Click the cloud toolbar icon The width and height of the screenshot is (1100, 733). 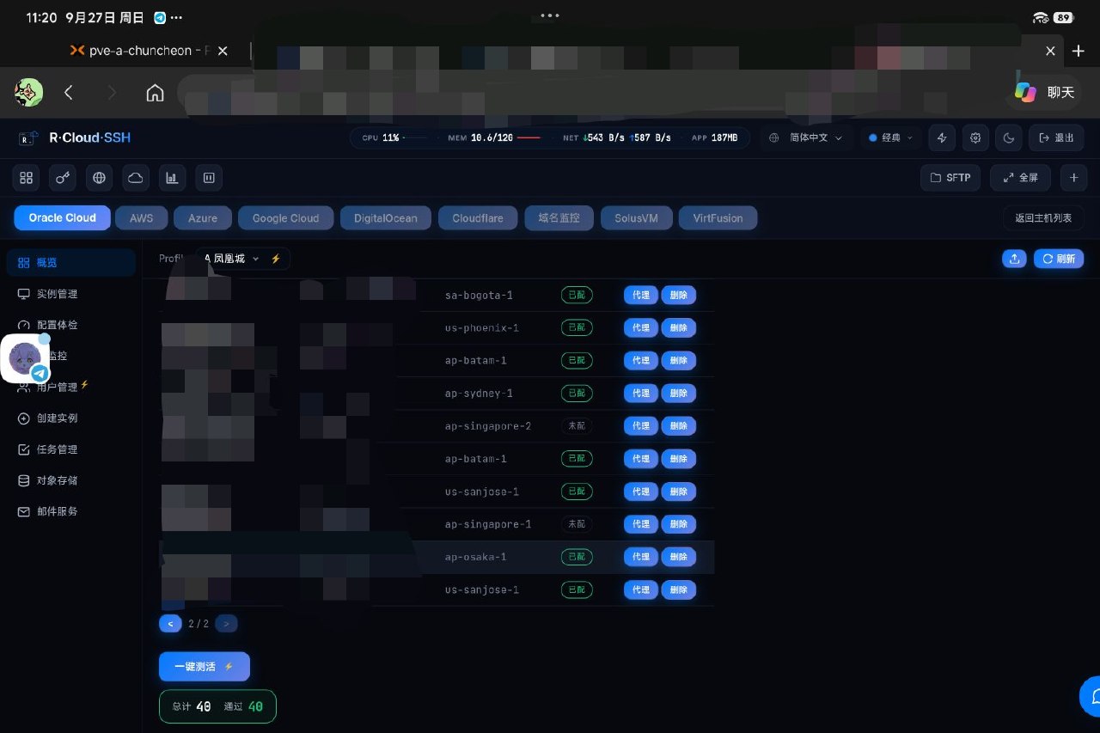pyautogui.click(x=136, y=178)
